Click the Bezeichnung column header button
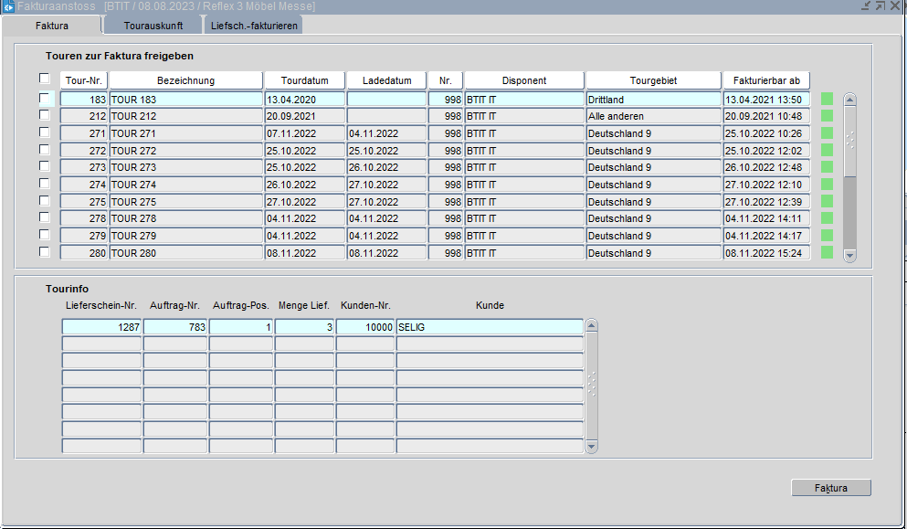Image resolution: width=907 pixels, height=529 pixels. [185, 80]
